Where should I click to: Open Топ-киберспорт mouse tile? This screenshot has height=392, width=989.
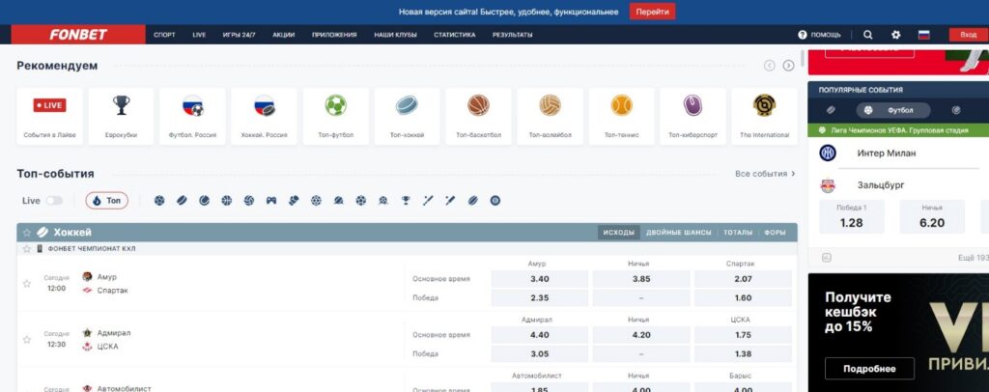tap(692, 117)
